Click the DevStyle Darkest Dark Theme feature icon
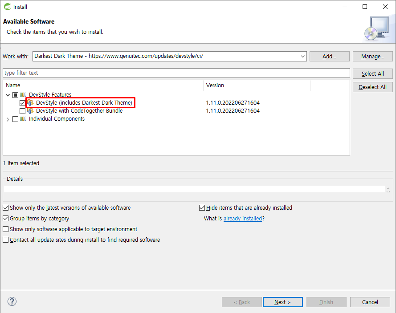This screenshot has width=396, height=313. coord(31,103)
